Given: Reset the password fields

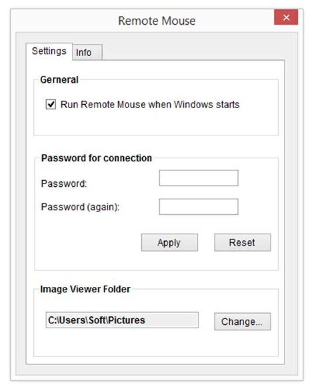Looking at the screenshot, I should tap(242, 242).
